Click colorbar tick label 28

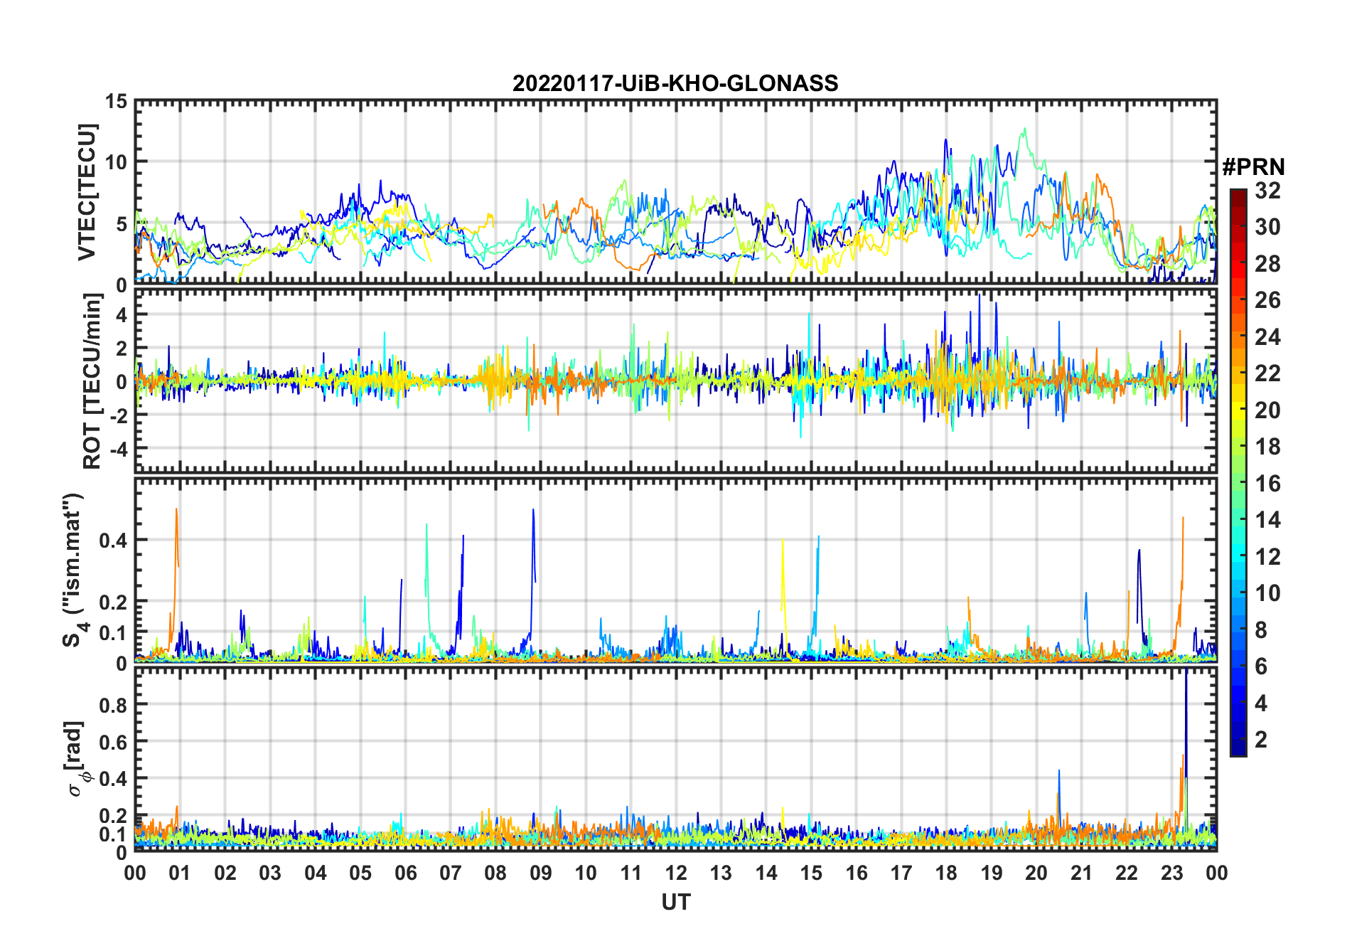1267,263
